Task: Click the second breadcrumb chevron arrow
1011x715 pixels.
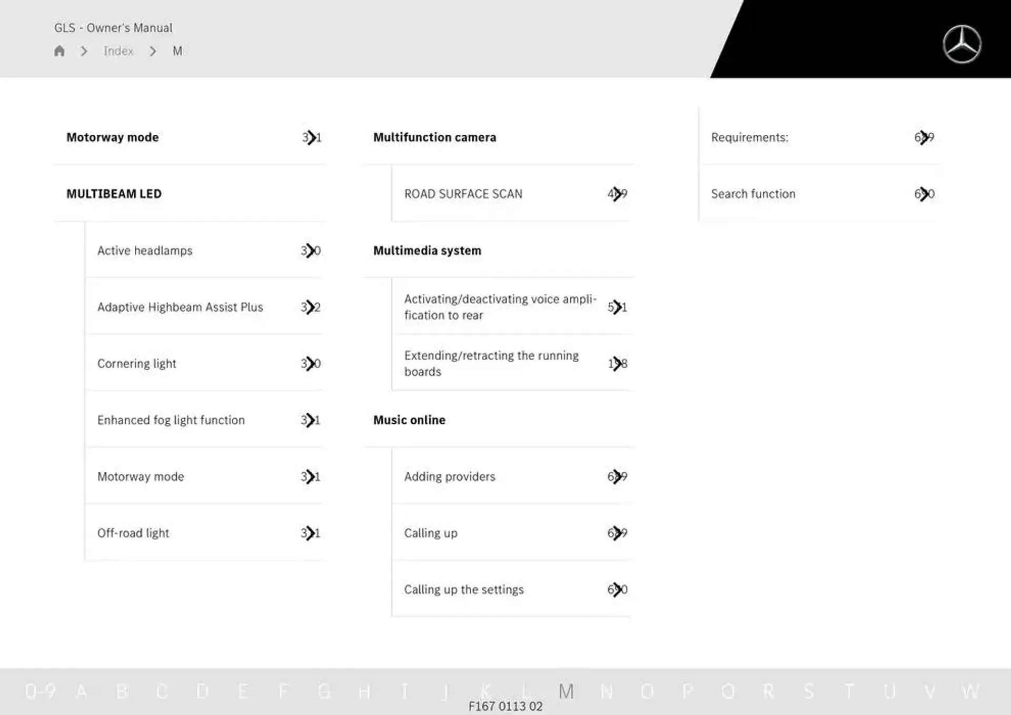Action: coord(152,51)
